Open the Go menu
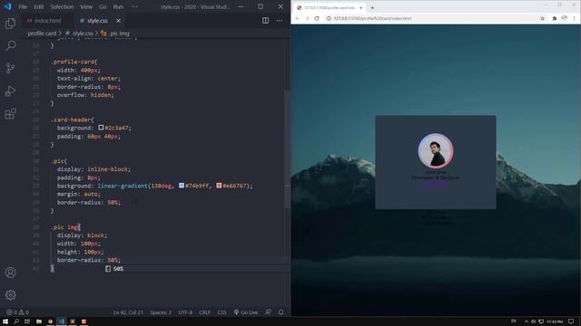581x326 pixels. pyautogui.click(x=103, y=6)
